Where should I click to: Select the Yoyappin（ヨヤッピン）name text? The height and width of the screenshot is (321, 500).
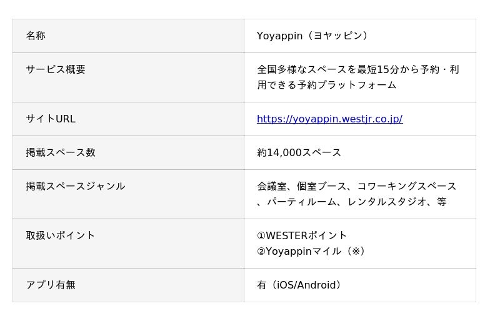(x=314, y=36)
